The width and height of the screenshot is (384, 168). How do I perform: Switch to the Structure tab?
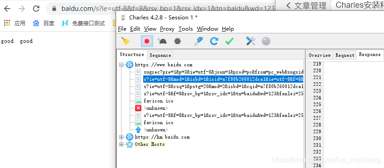[132, 55]
